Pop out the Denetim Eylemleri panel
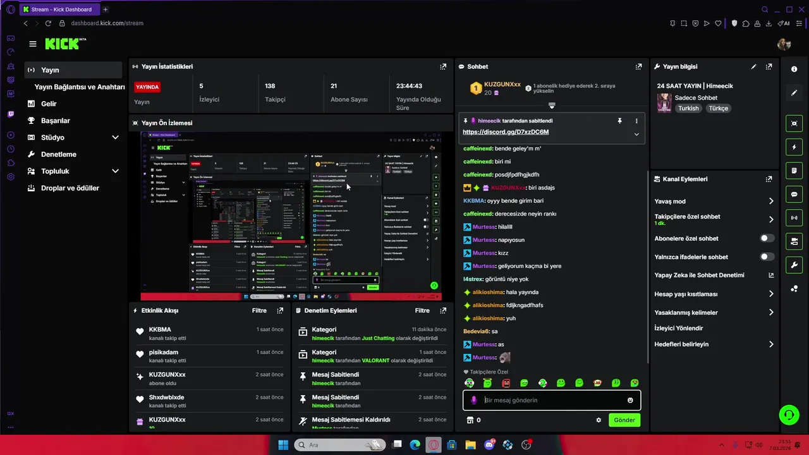Viewport: 809px width, 455px height. coord(443,310)
